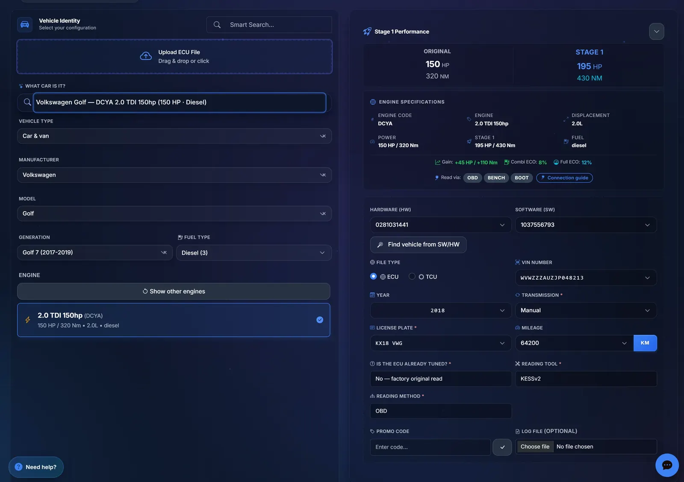Viewport: 684px width, 482px height.
Task: Open the Connection guide link
Action: coord(564,178)
